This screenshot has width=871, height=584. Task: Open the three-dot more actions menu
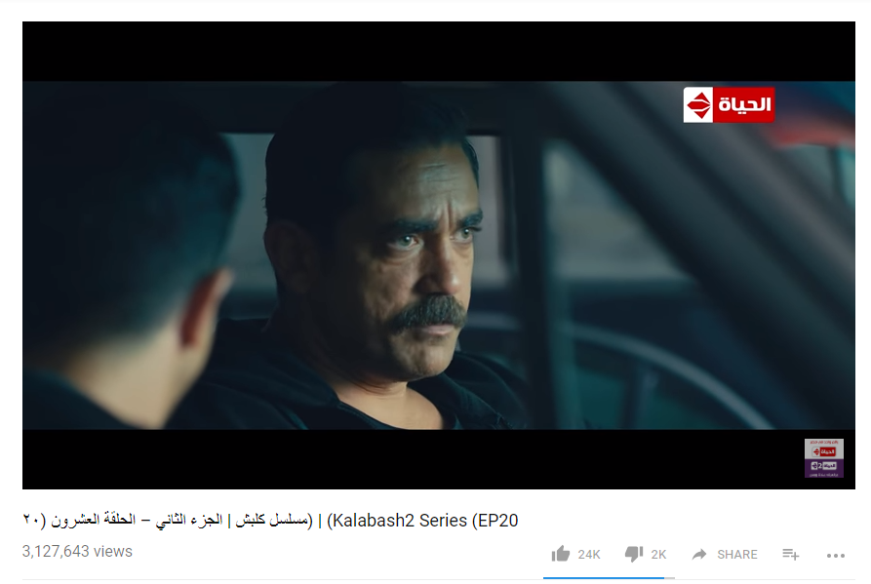tap(836, 555)
